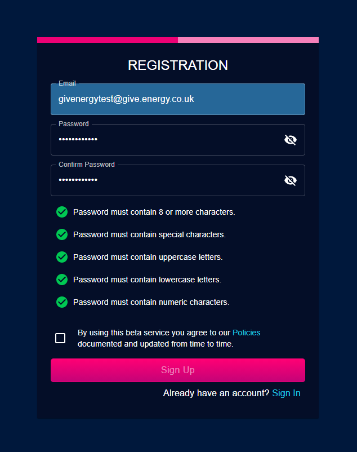This screenshot has height=452, width=357.
Task: Click the dark pink progress bar segment
Action: [108, 40]
